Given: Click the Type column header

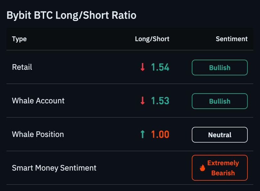Looking at the screenshot, I should coord(19,39).
